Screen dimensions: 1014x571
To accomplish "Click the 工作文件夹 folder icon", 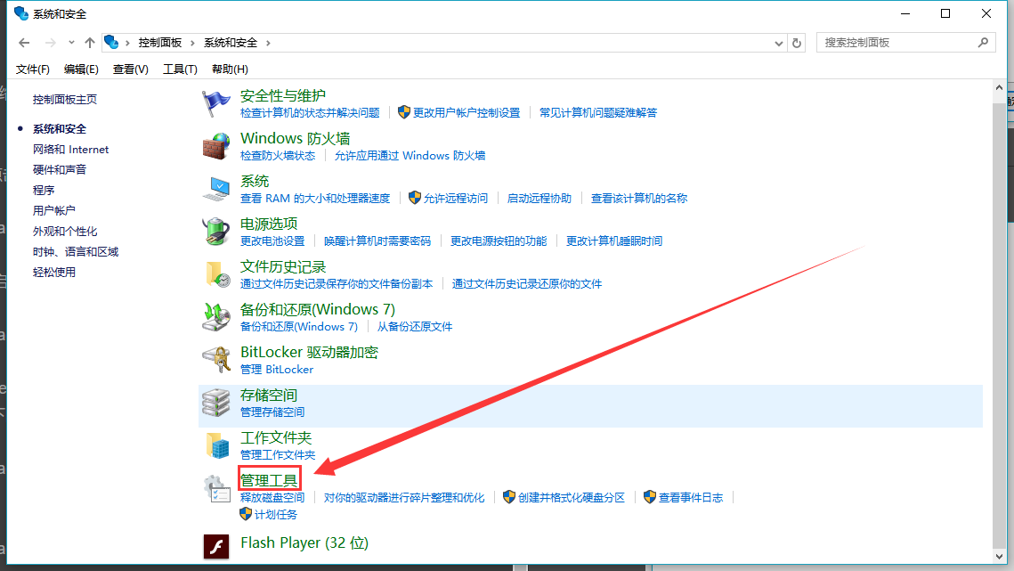I will click(x=216, y=445).
